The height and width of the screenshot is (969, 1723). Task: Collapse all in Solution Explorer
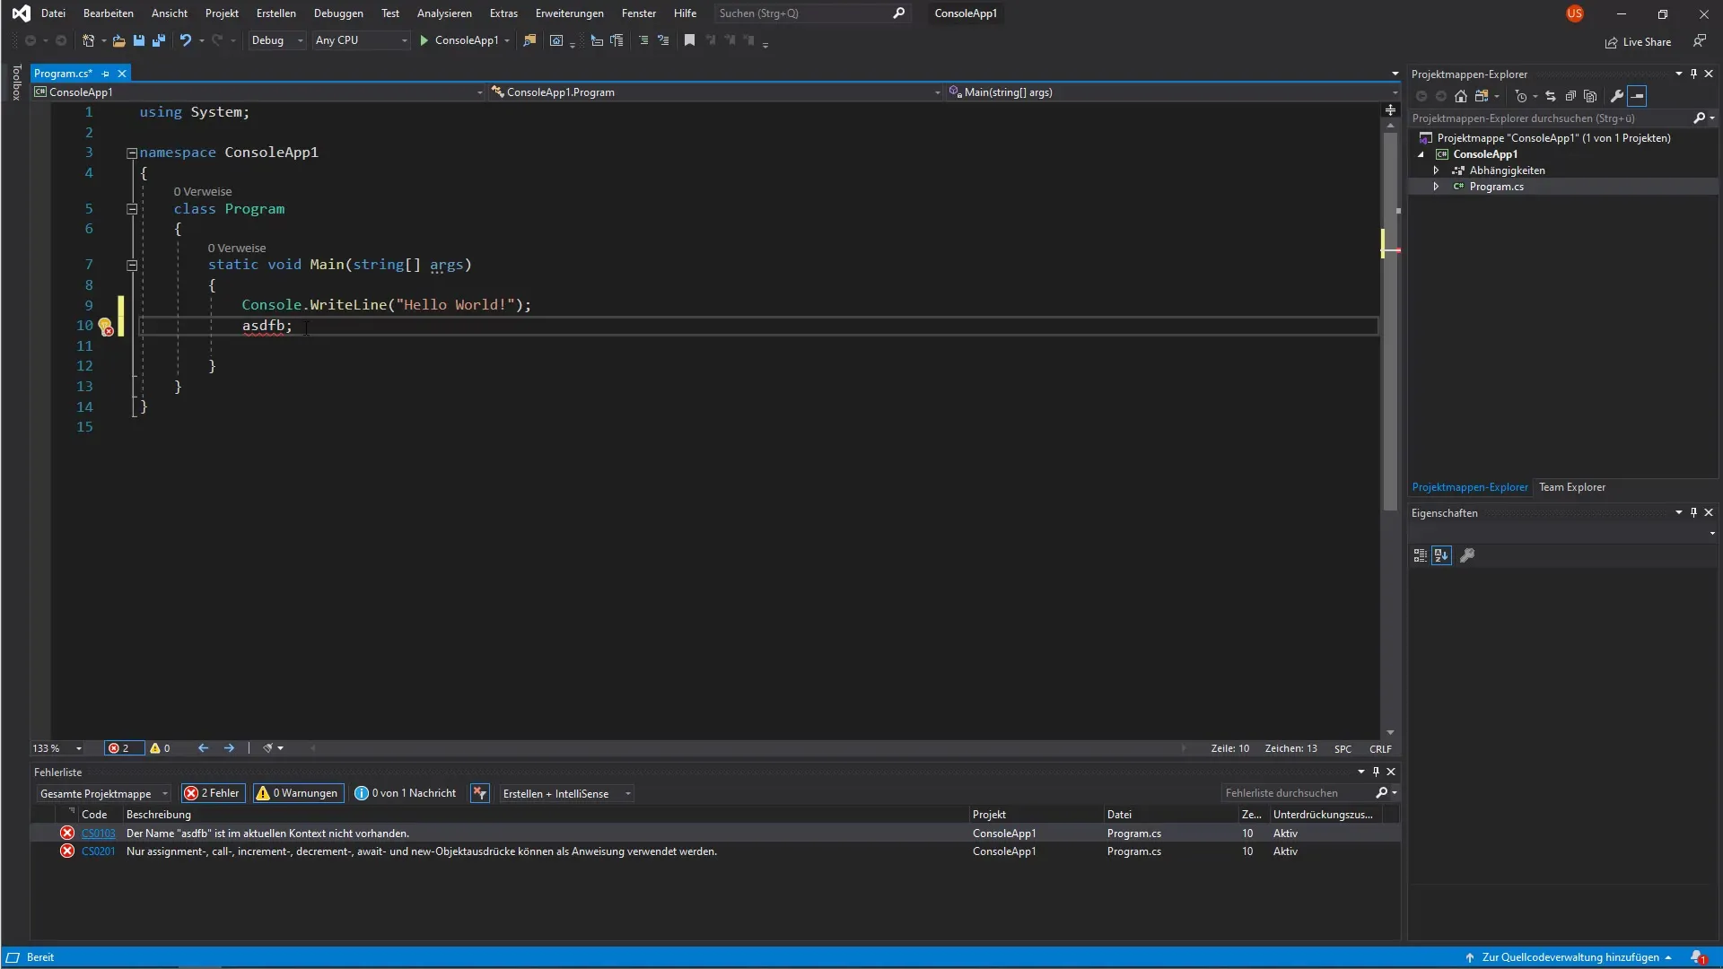click(1570, 96)
